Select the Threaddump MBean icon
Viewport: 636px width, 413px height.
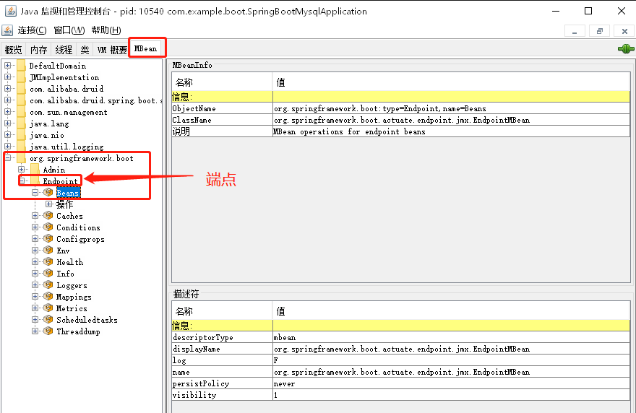click(x=48, y=331)
